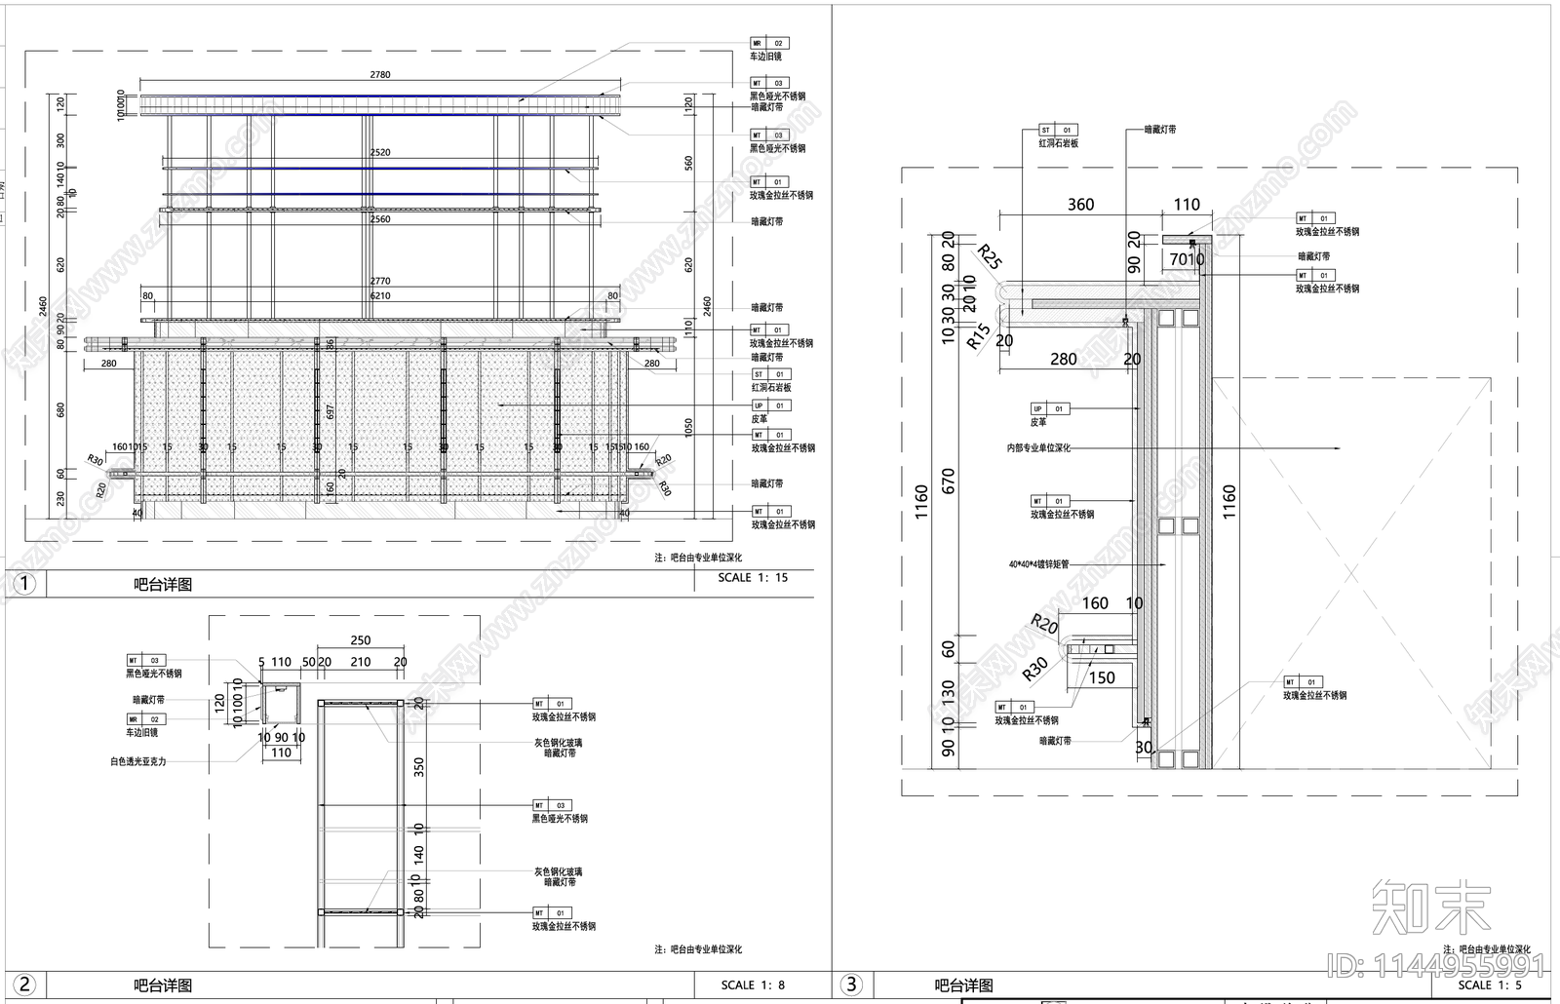Select the circled number 1 drawing marker

pos(24,584)
